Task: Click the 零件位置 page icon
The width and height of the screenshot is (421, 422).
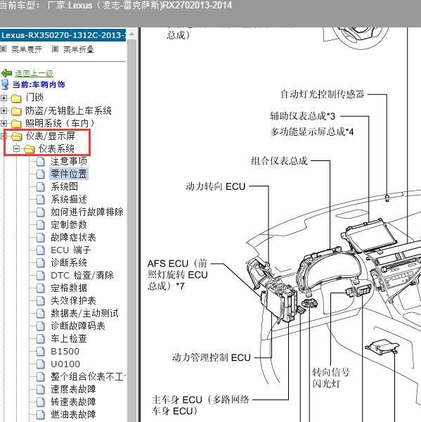Action: point(41,174)
